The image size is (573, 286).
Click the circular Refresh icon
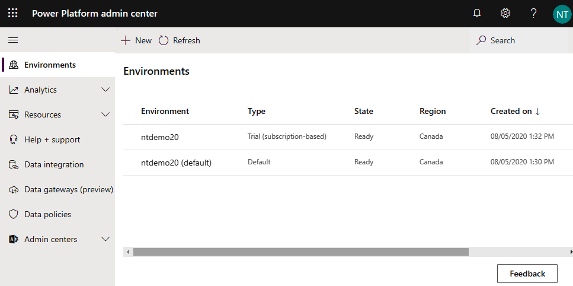click(x=164, y=40)
